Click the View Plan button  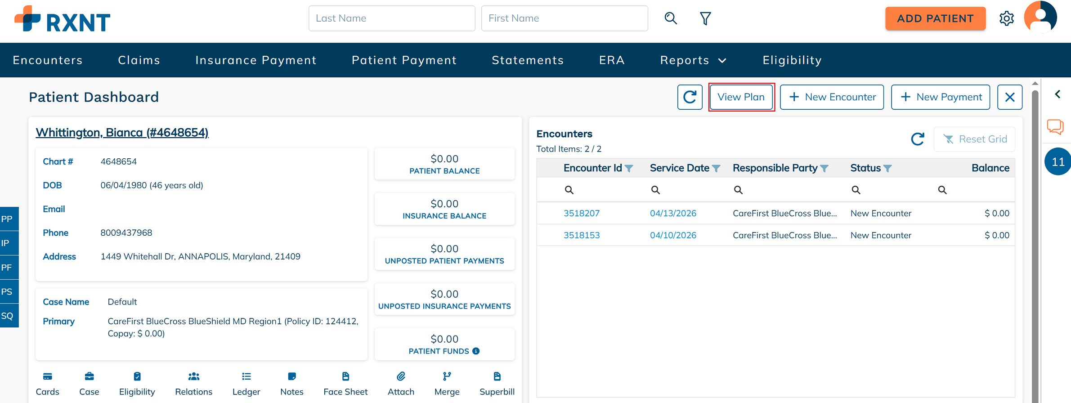tap(741, 97)
